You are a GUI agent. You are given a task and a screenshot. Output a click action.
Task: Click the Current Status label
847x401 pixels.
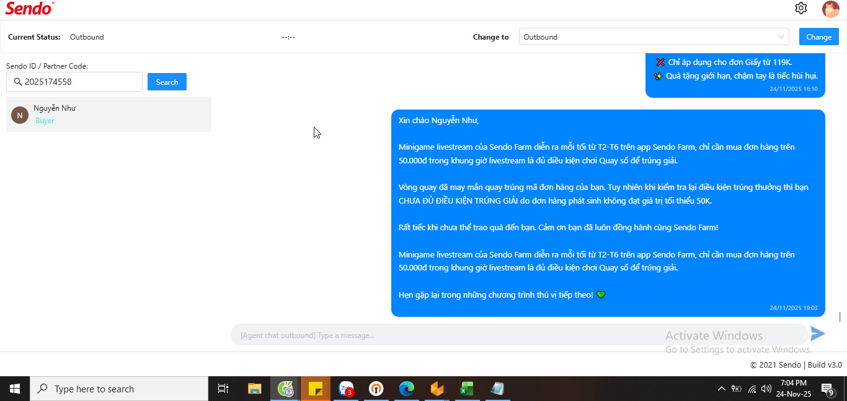[x=34, y=37]
